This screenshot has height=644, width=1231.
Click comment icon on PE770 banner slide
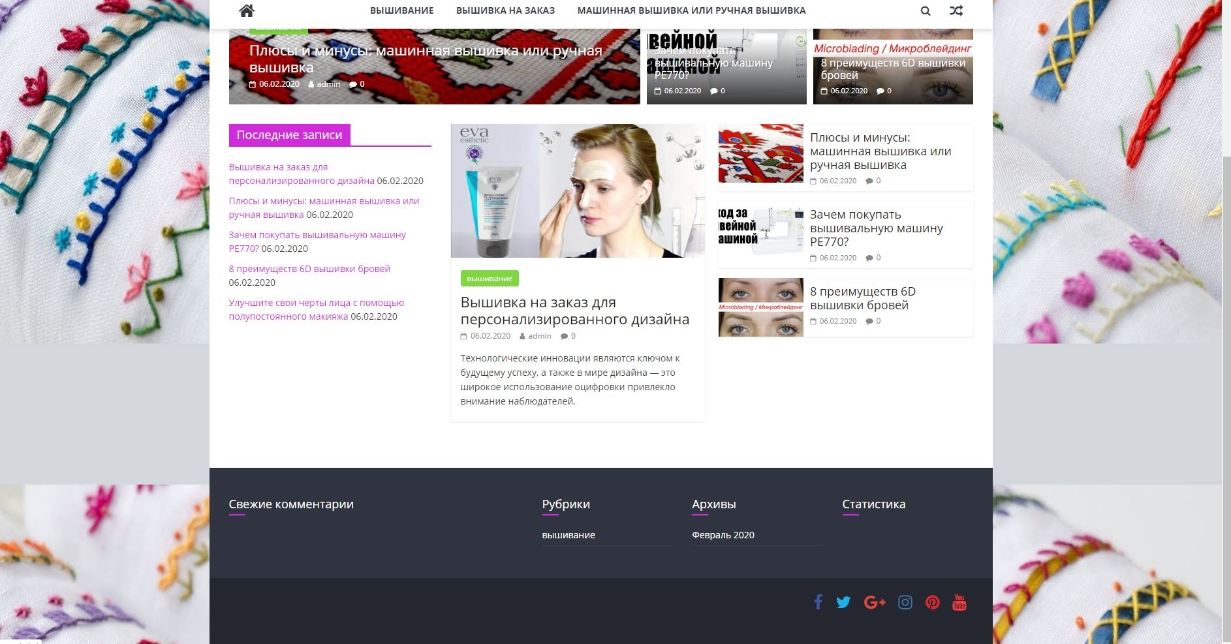click(x=714, y=91)
